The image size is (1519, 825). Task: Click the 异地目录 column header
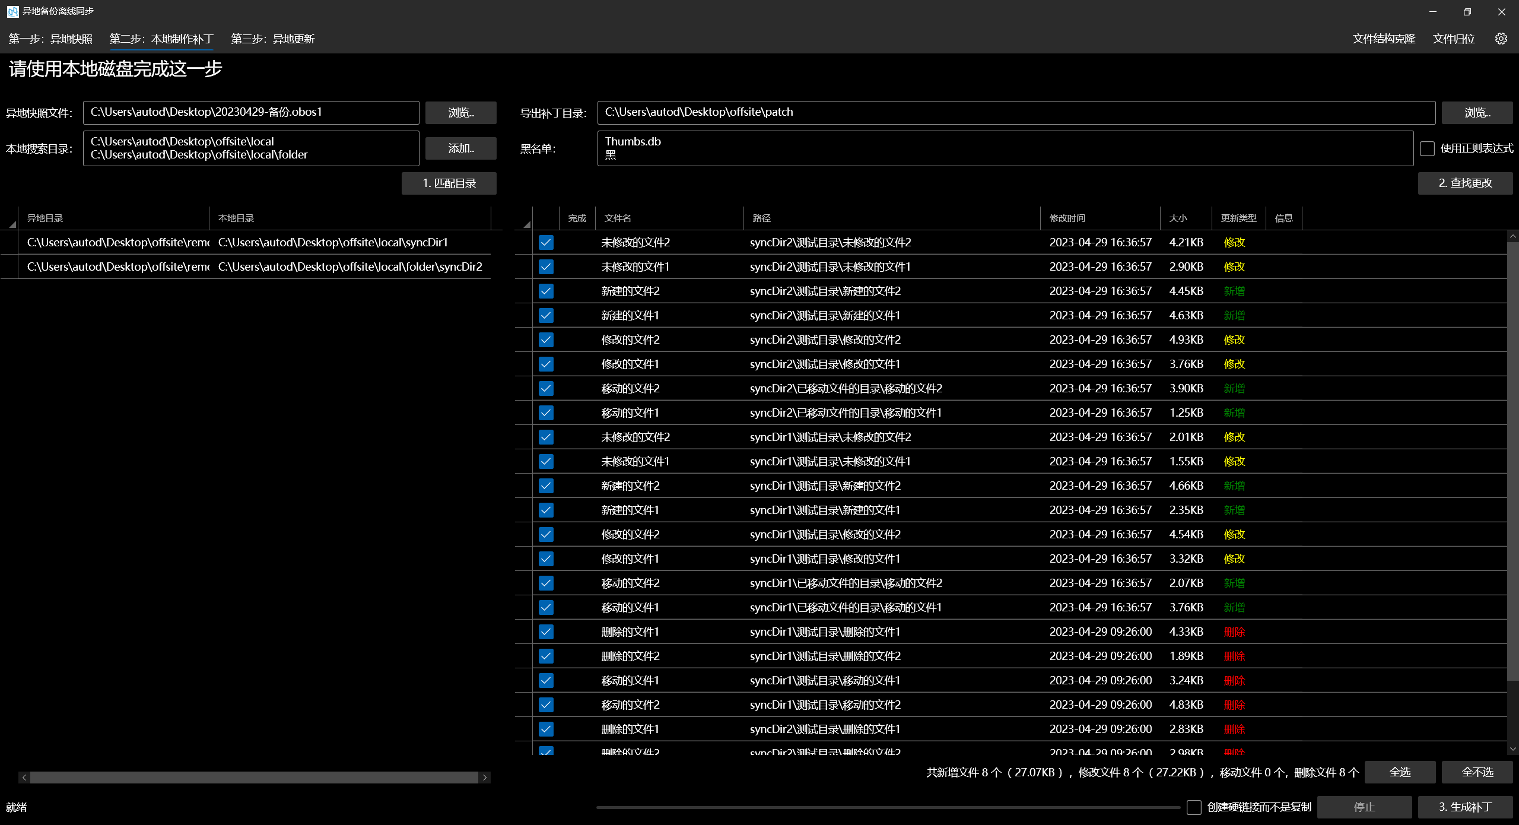[113, 218]
